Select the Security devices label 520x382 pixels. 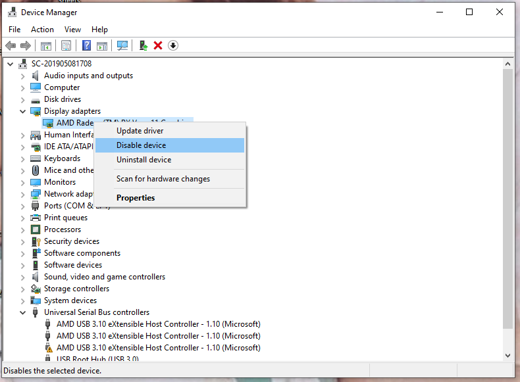pyautogui.click(x=72, y=241)
